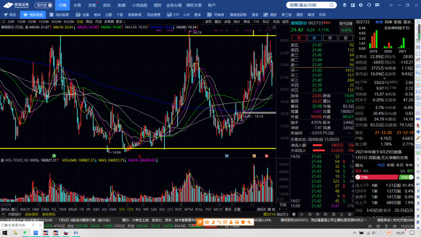Enable the BOLL indicator
This screenshot has height=237, width=421.
pyautogui.click(x=199, y=210)
